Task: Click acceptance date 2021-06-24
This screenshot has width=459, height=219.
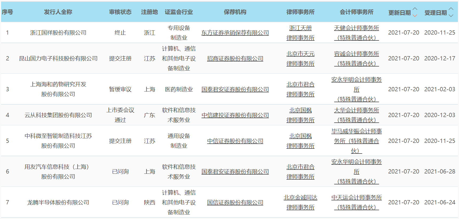Action: click(440, 203)
